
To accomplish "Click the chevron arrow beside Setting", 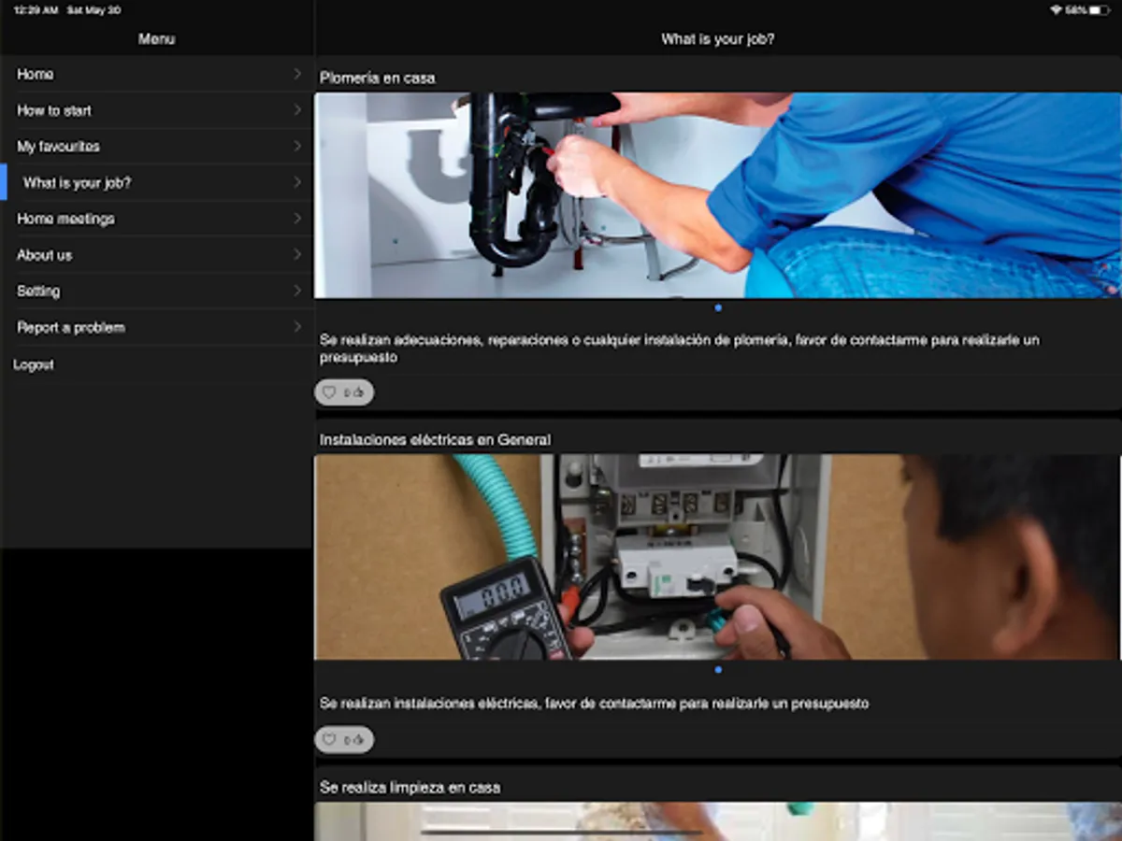I will point(297,292).
